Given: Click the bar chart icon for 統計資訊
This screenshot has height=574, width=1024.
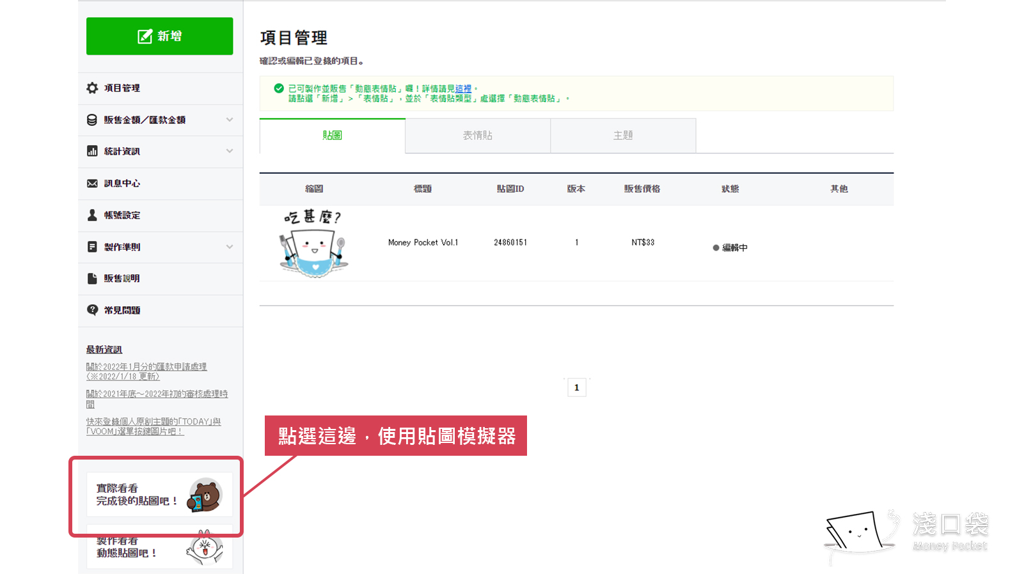Looking at the screenshot, I should point(93,151).
